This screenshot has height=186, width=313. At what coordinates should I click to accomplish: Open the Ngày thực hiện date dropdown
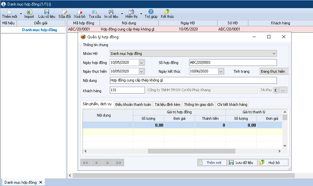pyautogui.click(x=141, y=71)
